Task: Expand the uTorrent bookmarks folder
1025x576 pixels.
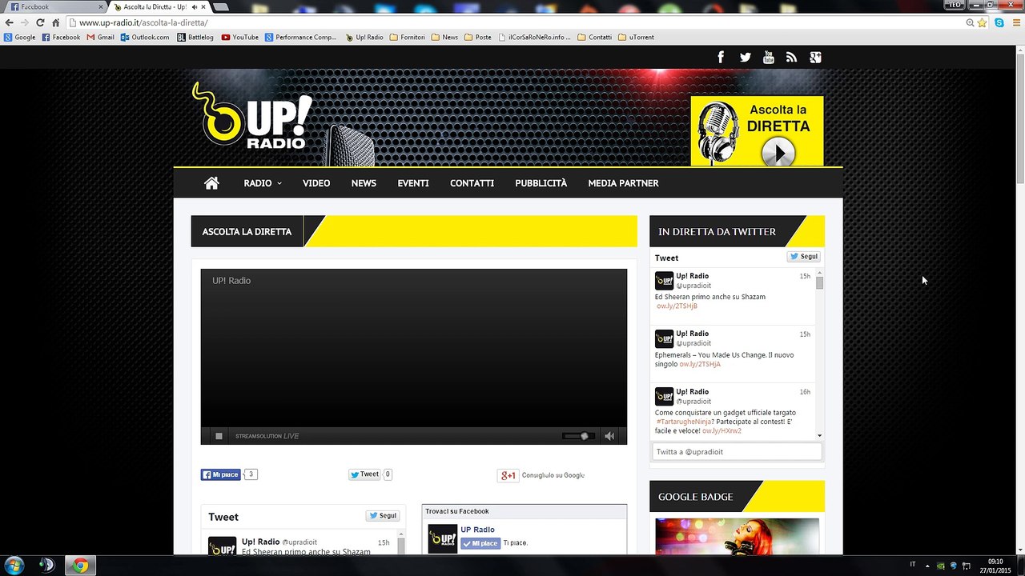Action: pyautogui.click(x=636, y=38)
